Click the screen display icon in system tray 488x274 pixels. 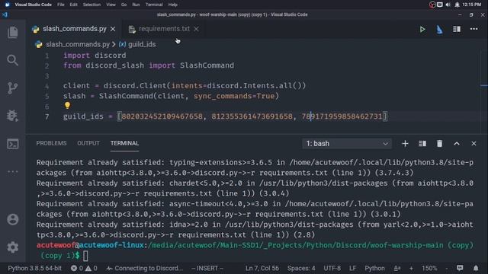(x=440, y=5)
